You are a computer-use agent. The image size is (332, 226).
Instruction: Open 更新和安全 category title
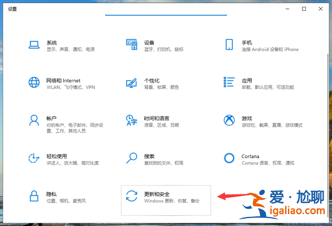coord(157,194)
